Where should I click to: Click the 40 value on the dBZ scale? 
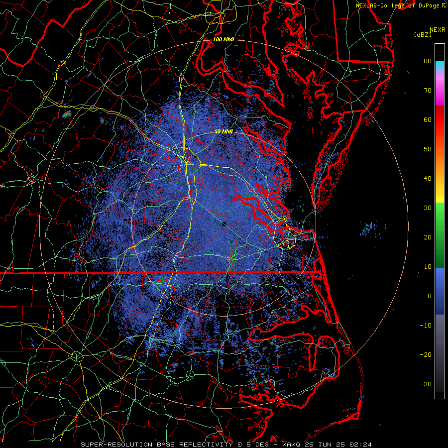pos(428,179)
